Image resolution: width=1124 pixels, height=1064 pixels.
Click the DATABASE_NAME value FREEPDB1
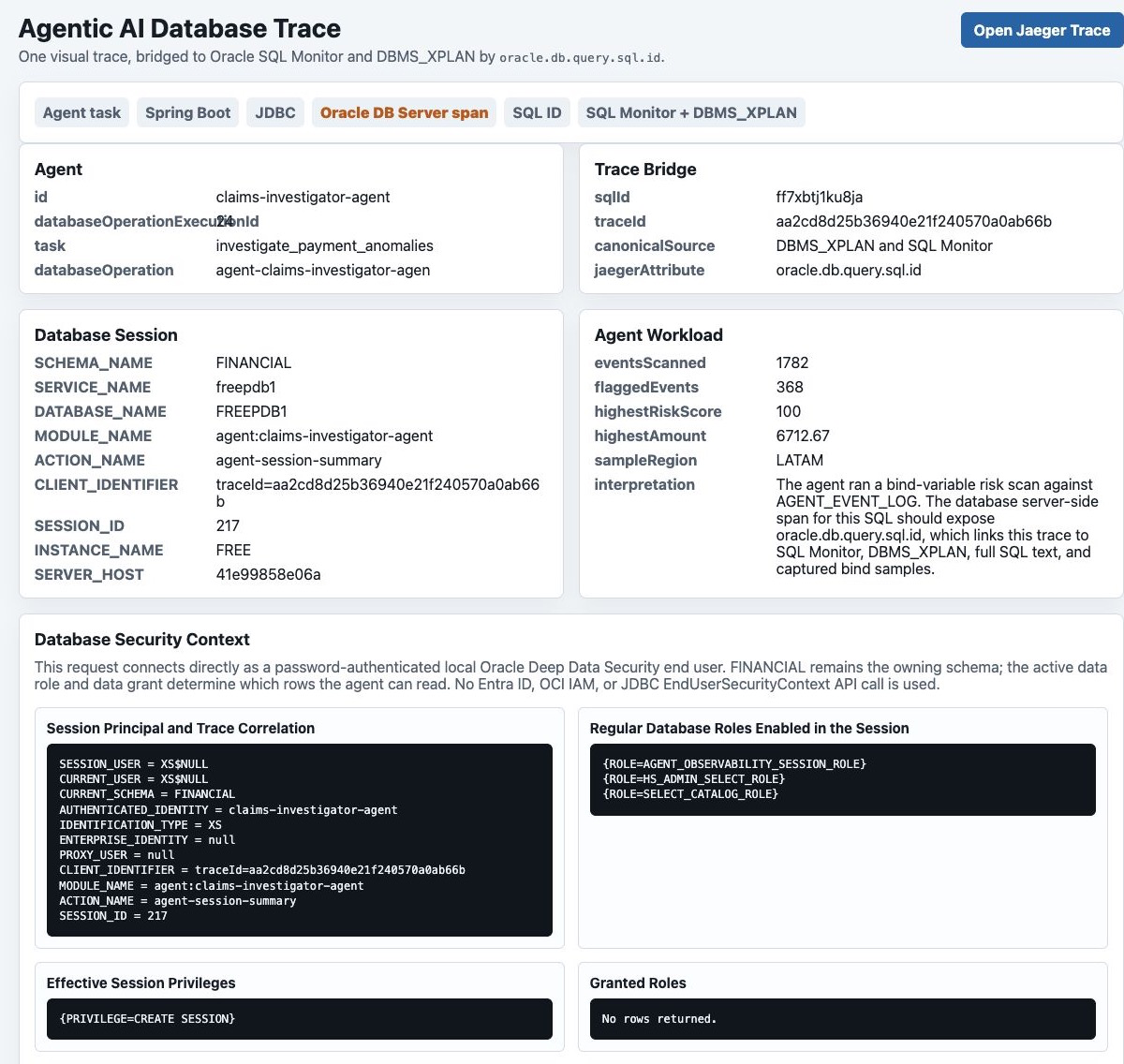click(251, 411)
